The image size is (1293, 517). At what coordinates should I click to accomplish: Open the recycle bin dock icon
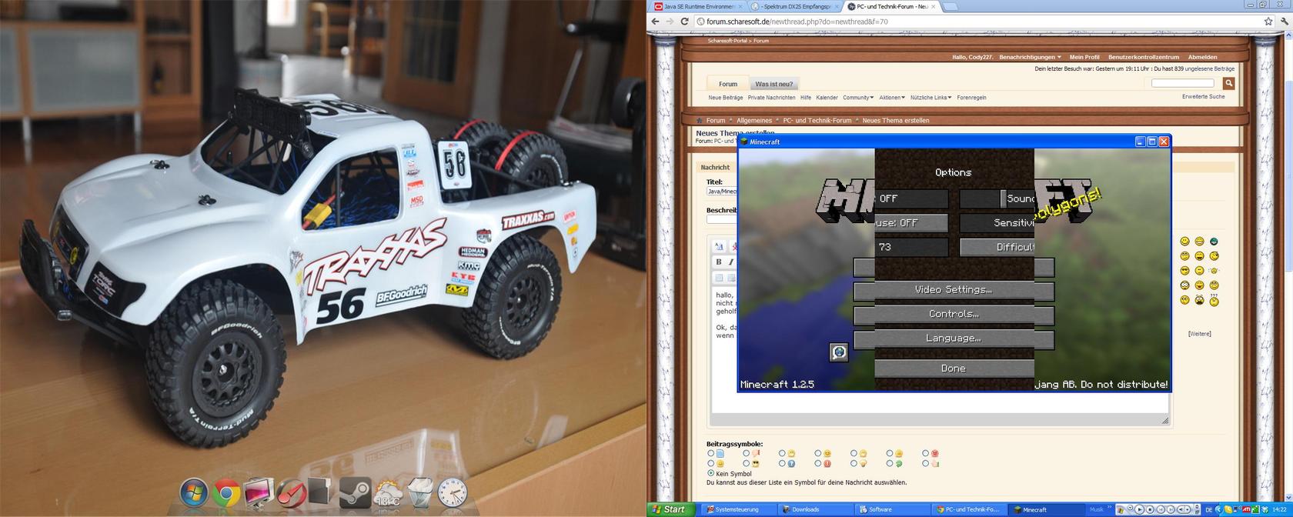coord(419,492)
